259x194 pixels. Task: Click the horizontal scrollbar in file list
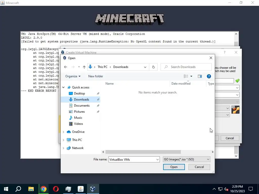pyautogui.click(x=143, y=152)
